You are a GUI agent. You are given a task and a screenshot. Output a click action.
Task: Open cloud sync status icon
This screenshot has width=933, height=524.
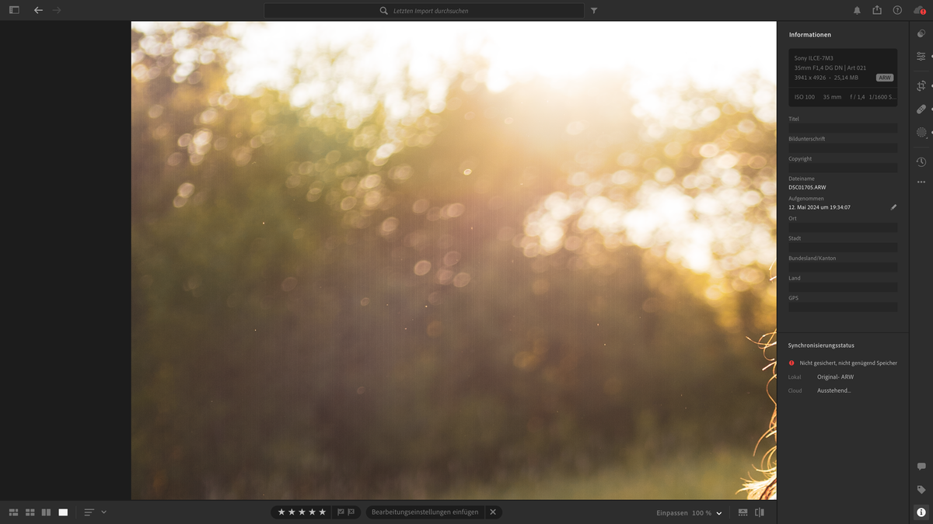[918, 10]
